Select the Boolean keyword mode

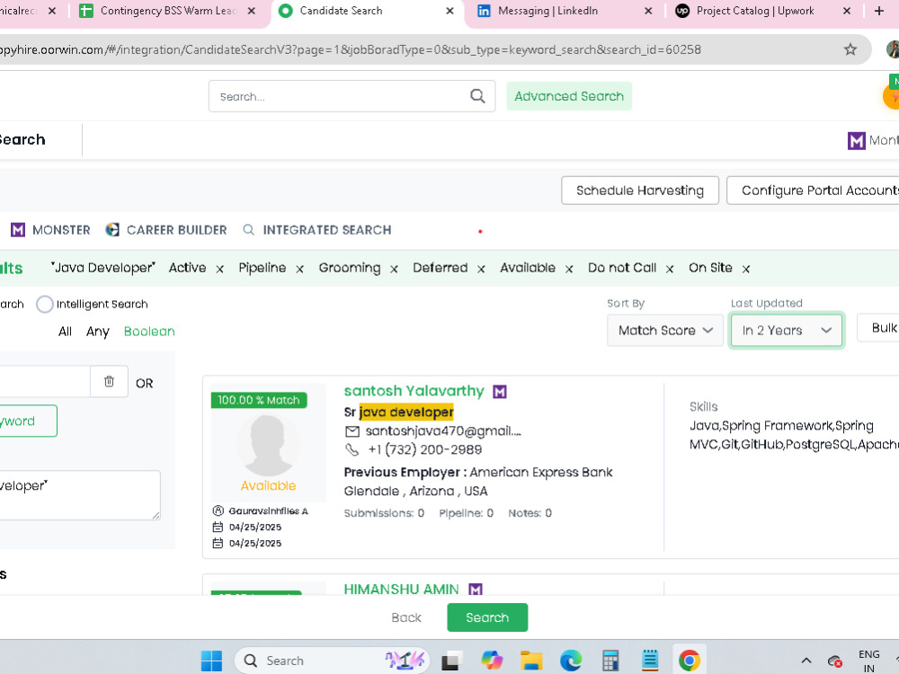[149, 332]
